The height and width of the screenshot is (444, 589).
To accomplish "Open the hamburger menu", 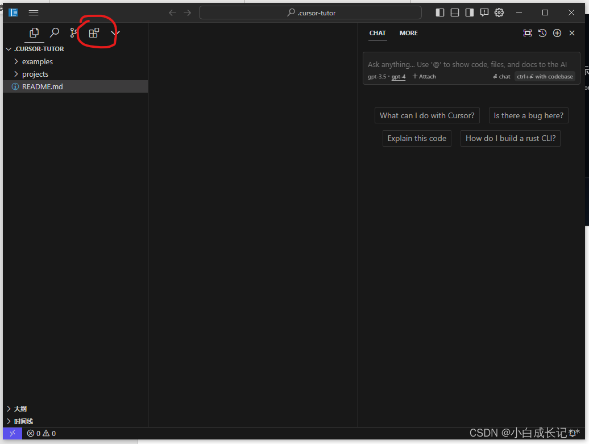I will (x=33, y=13).
